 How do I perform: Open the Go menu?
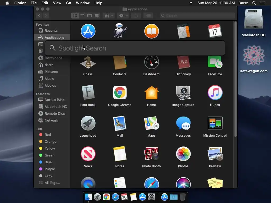click(69, 3)
